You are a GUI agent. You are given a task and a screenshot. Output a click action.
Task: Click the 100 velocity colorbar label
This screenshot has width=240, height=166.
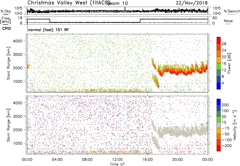point(225,111)
